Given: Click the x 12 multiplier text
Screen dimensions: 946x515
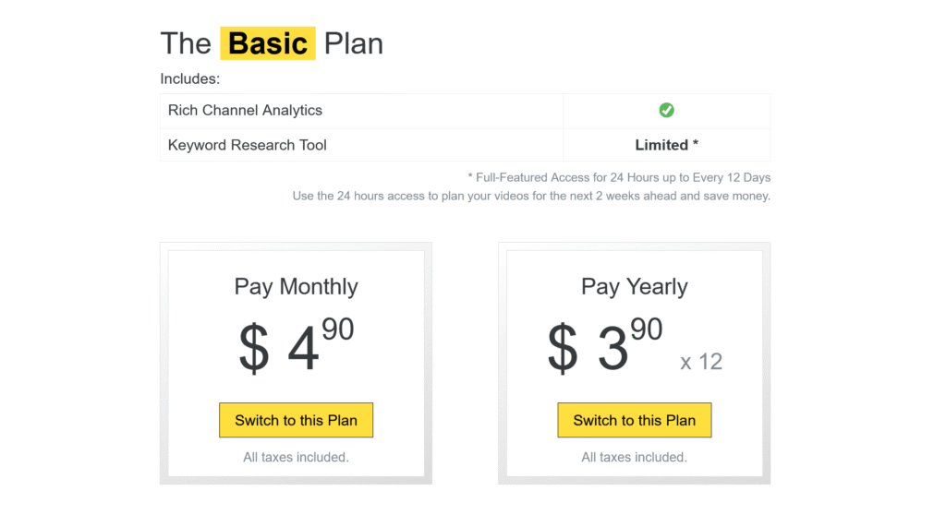Looking at the screenshot, I should click(x=701, y=361).
